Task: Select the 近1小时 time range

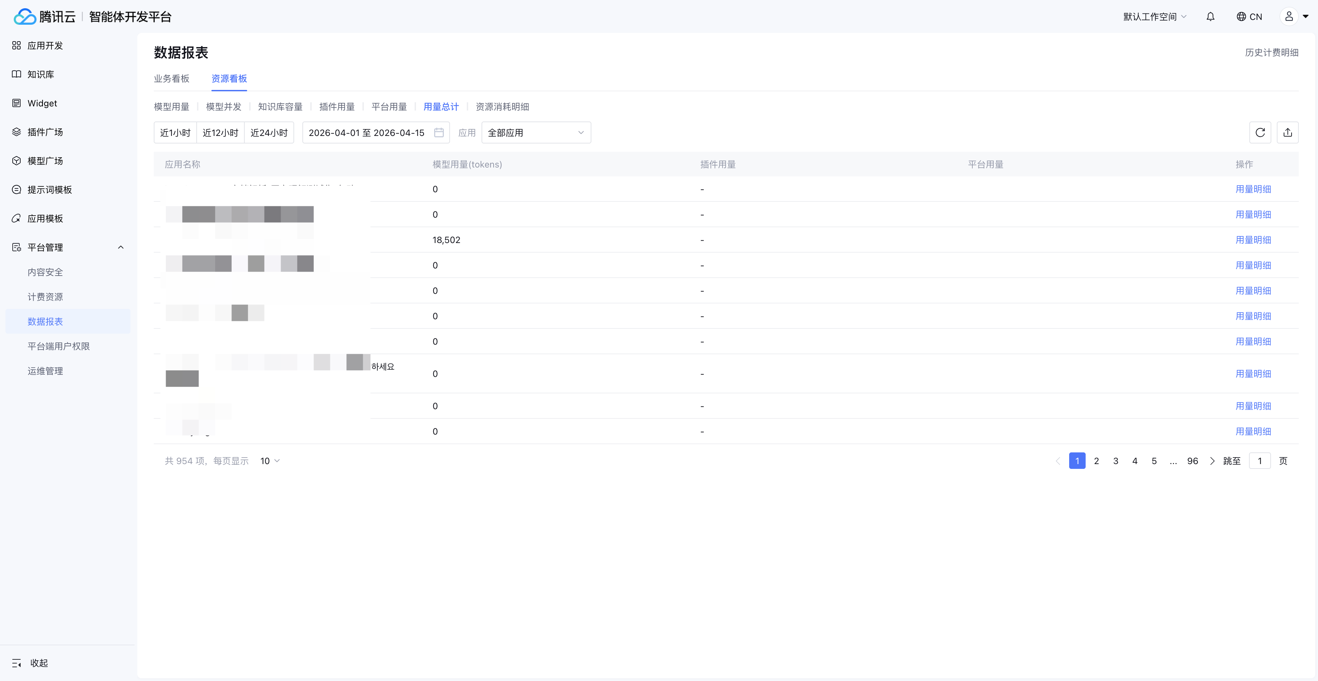Action: click(175, 132)
